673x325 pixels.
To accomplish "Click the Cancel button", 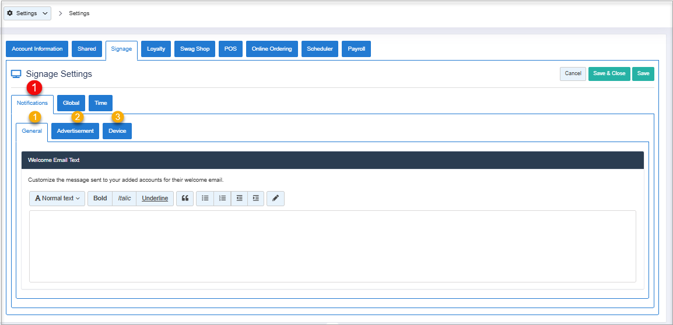I will tap(573, 73).
